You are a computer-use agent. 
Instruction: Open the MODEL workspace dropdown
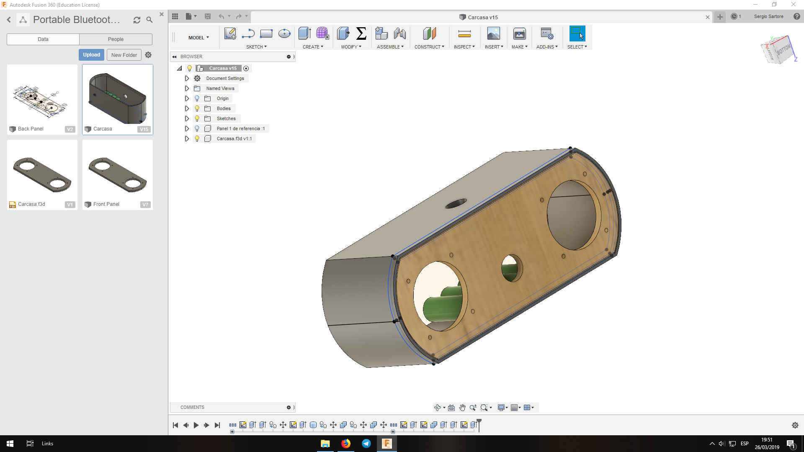click(198, 38)
